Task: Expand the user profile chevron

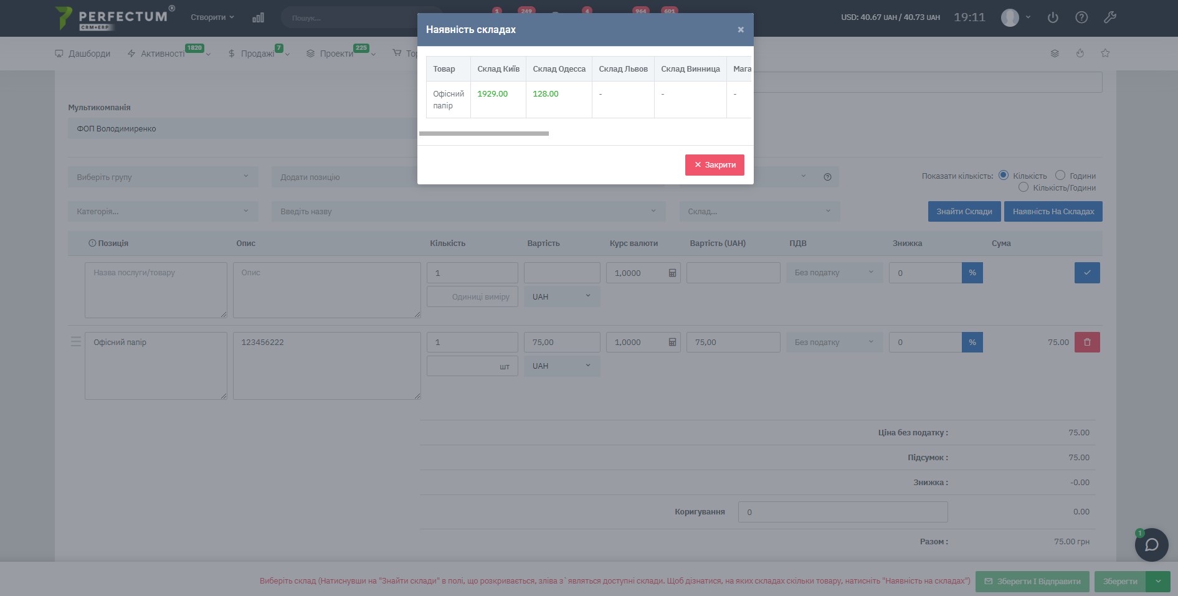Action: 1028,17
